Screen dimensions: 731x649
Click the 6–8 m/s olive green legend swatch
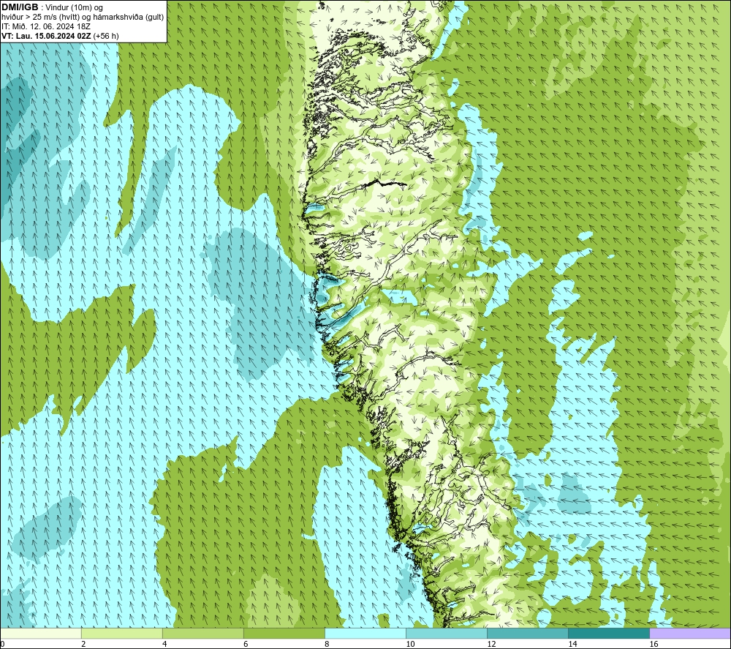[x=284, y=633]
